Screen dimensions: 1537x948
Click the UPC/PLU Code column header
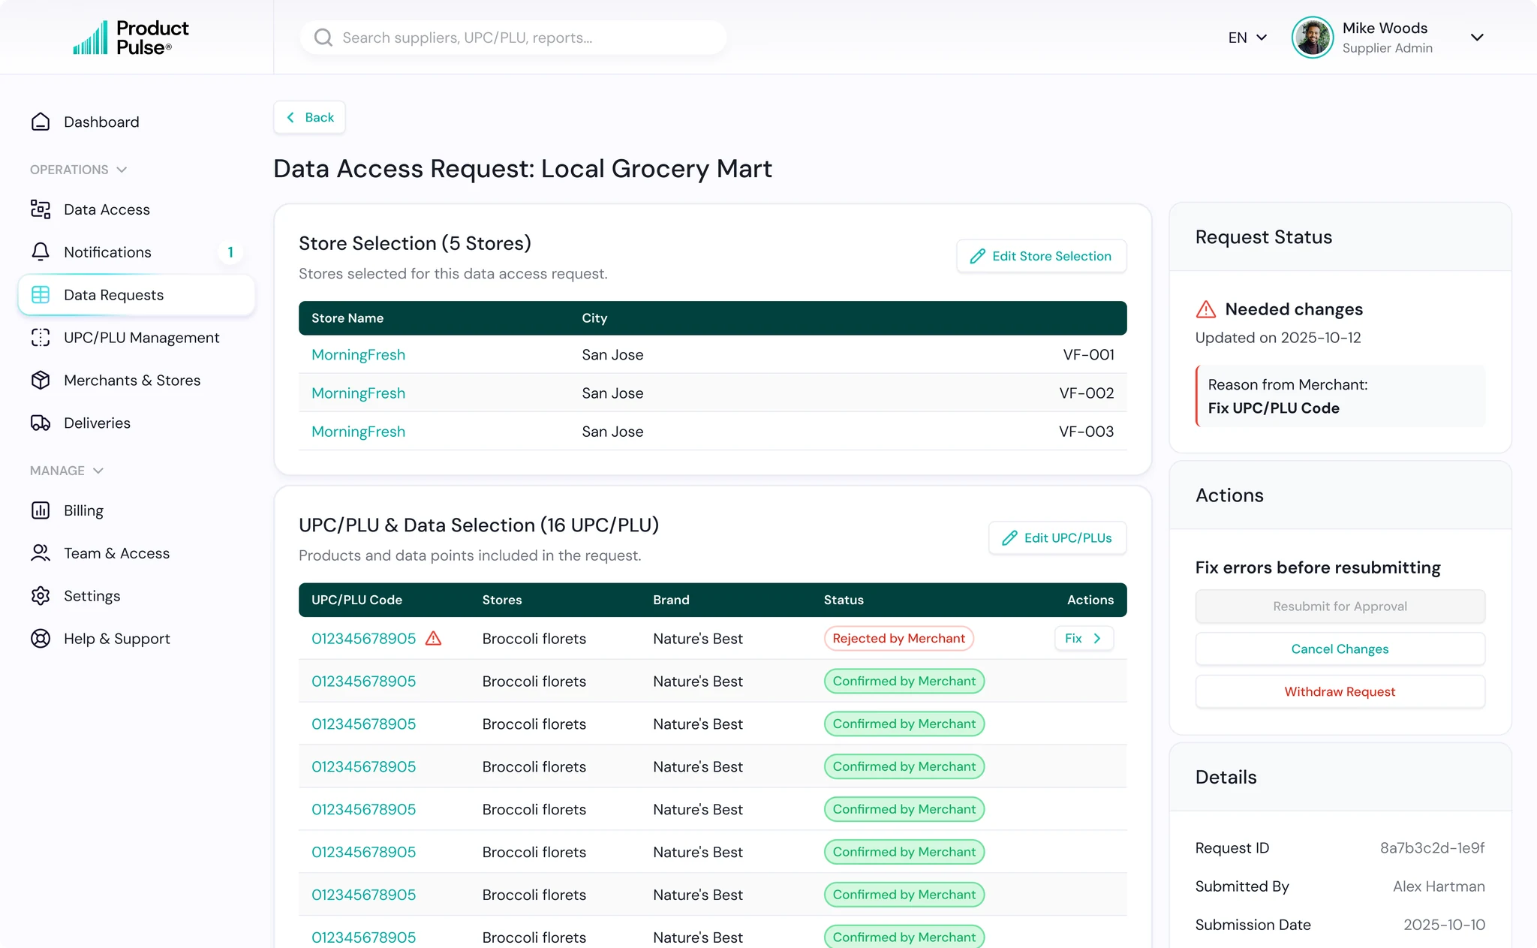(x=356, y=600)
